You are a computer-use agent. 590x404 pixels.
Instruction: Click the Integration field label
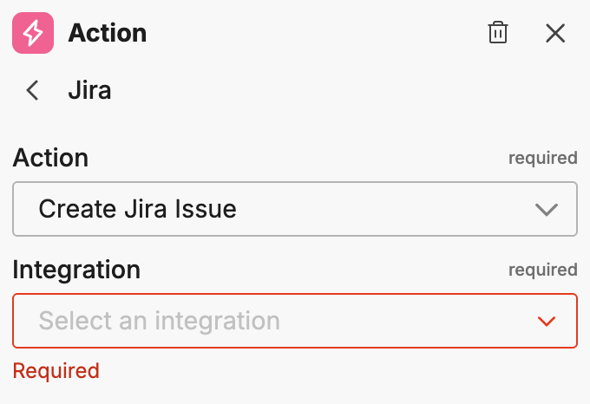(76, 270)
